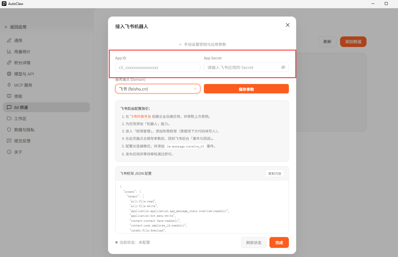Click 复制内容 to copy JSON config
Image resolution: width=398 pixels, height=257 pixels.
[274, 174]
